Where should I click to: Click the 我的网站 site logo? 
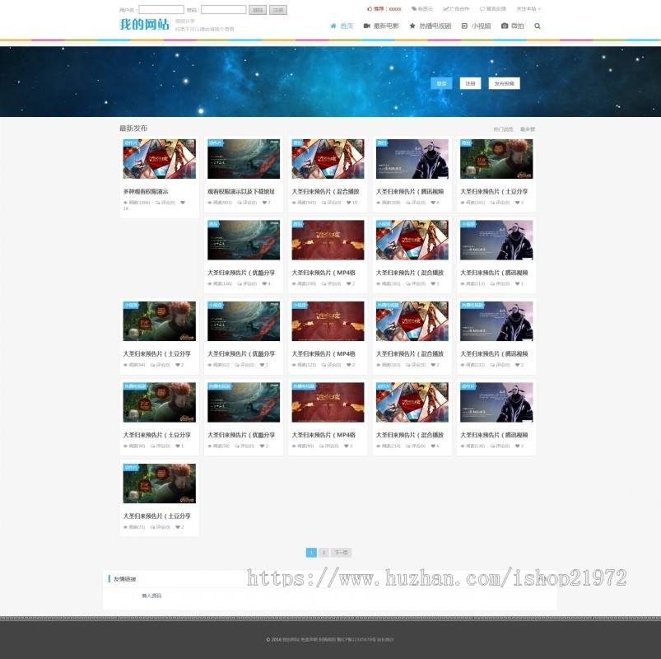point(144,25)
